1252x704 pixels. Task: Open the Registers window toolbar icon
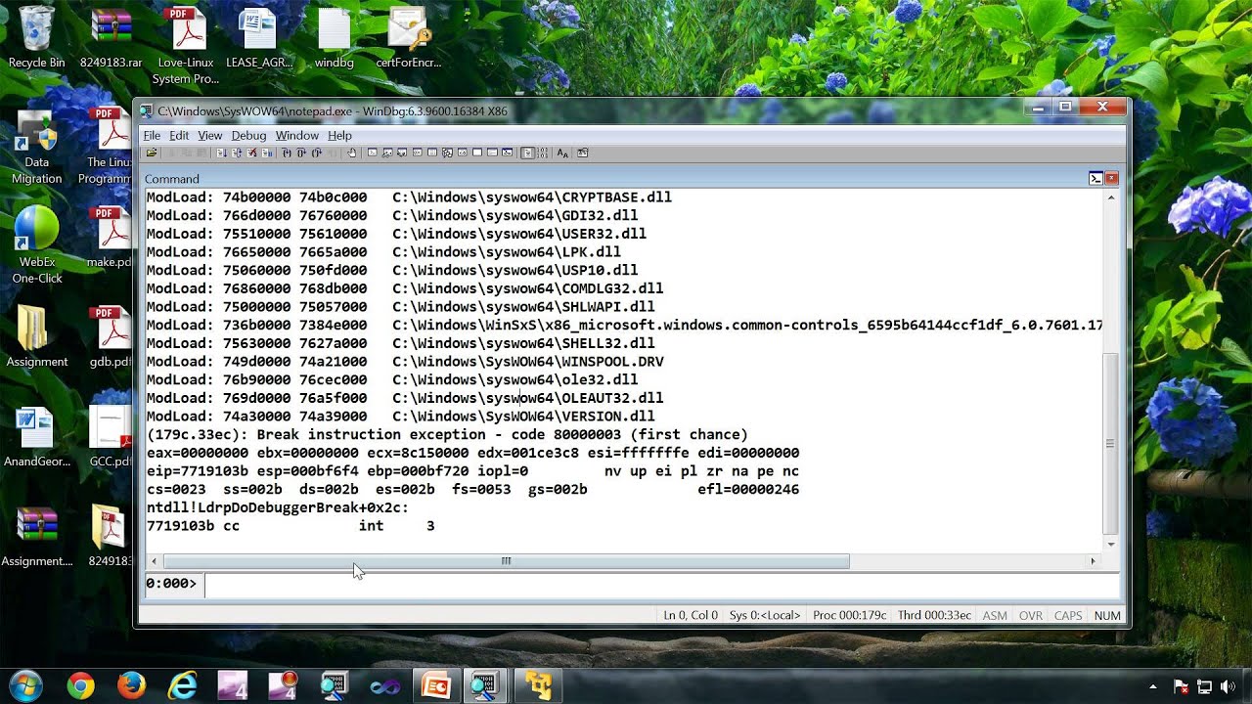(x=417, y=153)
